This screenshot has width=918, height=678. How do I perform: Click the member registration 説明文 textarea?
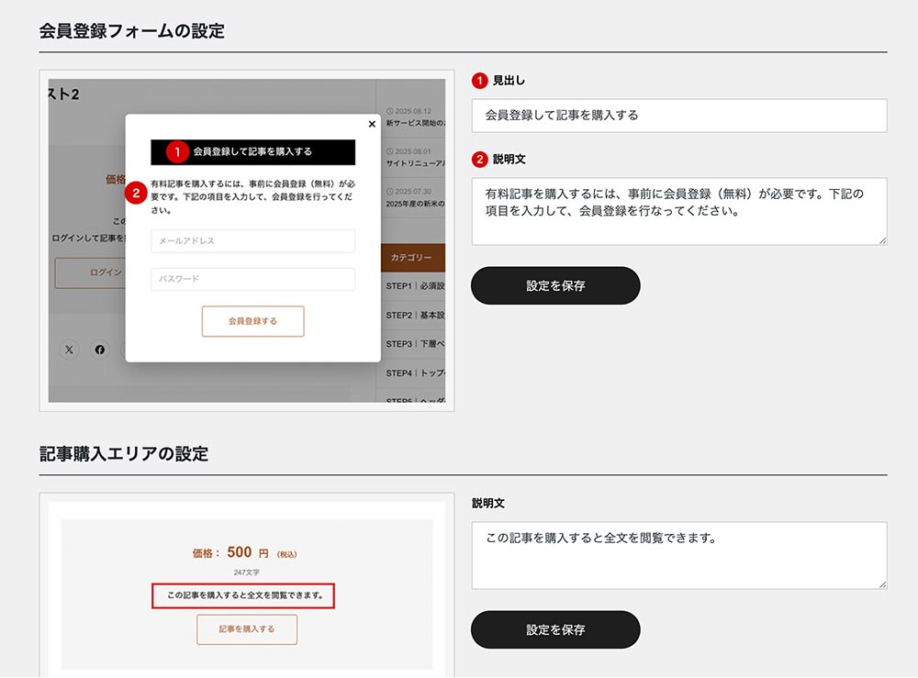click(x=678, y=211)
